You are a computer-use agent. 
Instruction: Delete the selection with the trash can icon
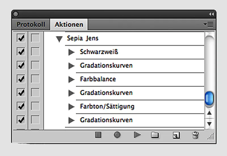coord(195,135)
